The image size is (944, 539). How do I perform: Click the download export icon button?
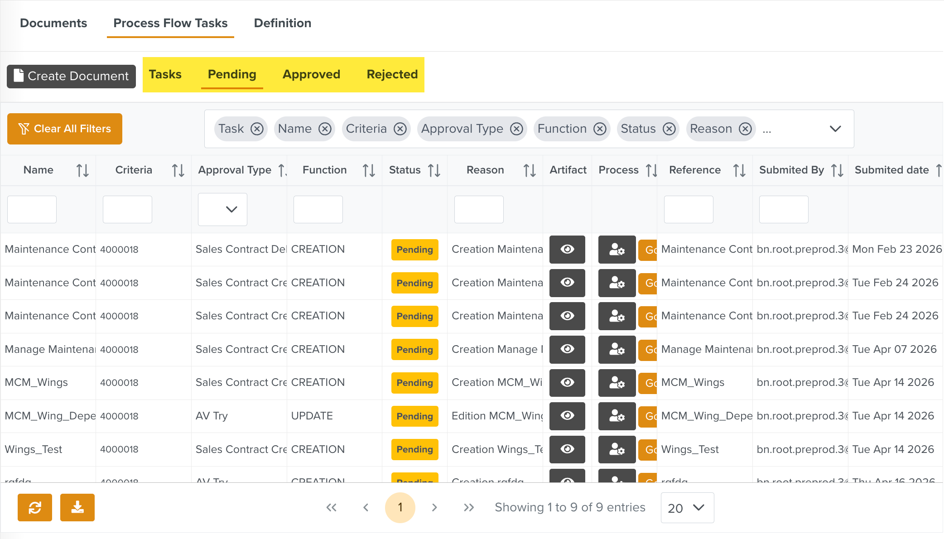[x=77, y=507]
